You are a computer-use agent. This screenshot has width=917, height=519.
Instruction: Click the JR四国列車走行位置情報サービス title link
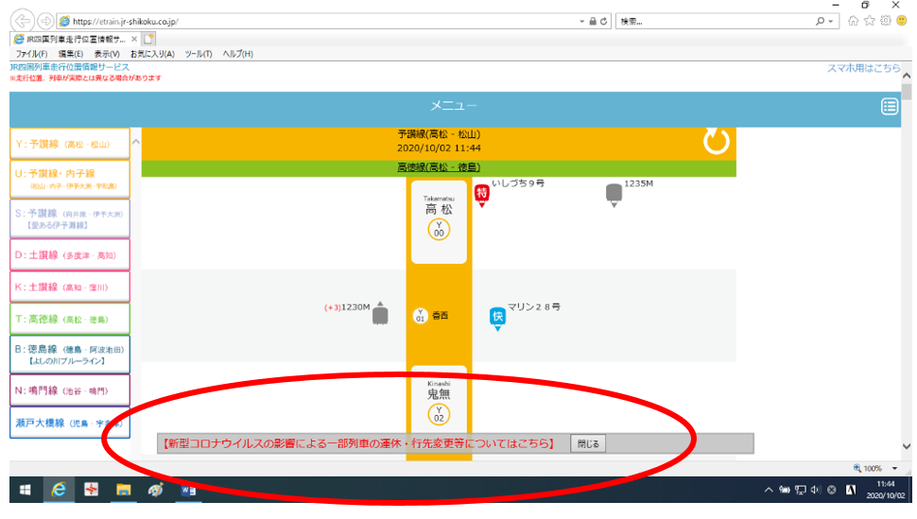[x=70, y=67]
